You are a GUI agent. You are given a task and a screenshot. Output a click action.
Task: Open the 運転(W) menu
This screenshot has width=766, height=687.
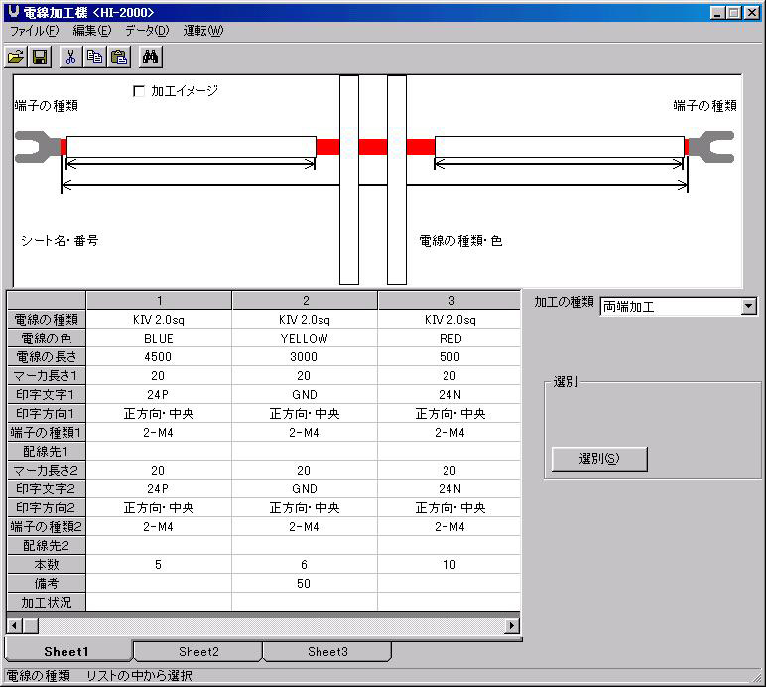203,31
